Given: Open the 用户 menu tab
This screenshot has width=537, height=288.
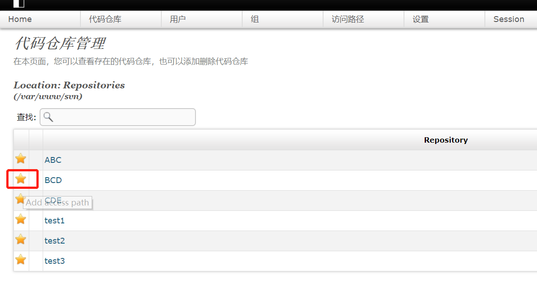Looking at the screenshot, I should click(x=202, y=19).
